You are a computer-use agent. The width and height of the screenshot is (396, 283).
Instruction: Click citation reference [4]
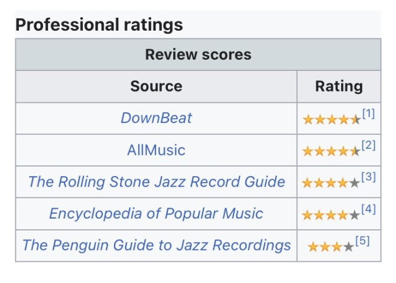(368, 209)
